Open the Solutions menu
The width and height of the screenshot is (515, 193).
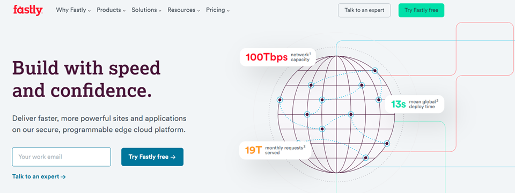pos(146,10)
